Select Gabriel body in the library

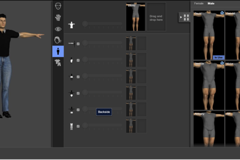pos(233,35)
